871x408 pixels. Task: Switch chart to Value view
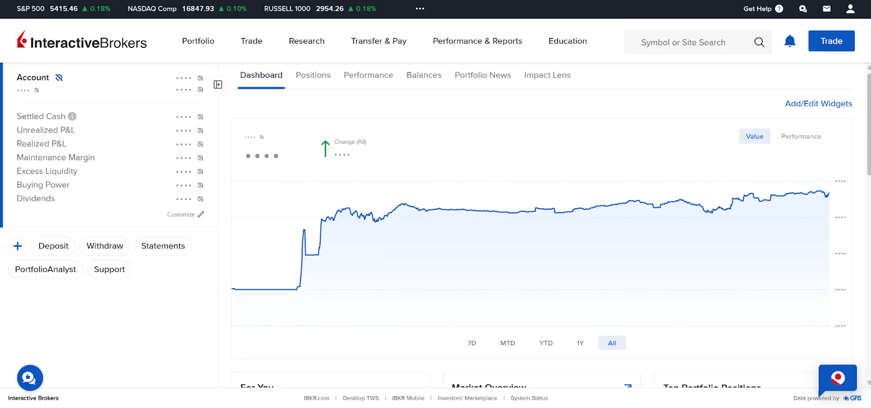tap(755, 136)
